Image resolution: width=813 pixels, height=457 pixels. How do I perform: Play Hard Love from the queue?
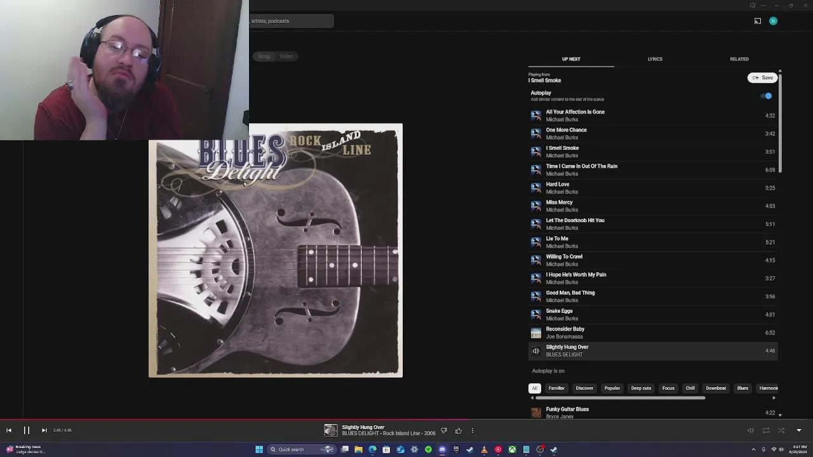click(x=653, y=188)
